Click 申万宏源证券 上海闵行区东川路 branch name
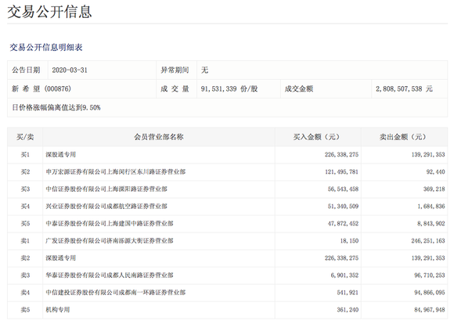The height and width of the screenshot is (324, 454). (x=116, y=171)
